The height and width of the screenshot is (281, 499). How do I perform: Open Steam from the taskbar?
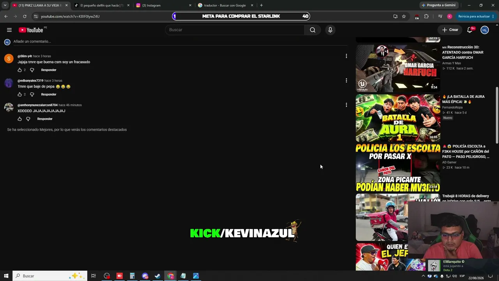[x=157, y=276]
